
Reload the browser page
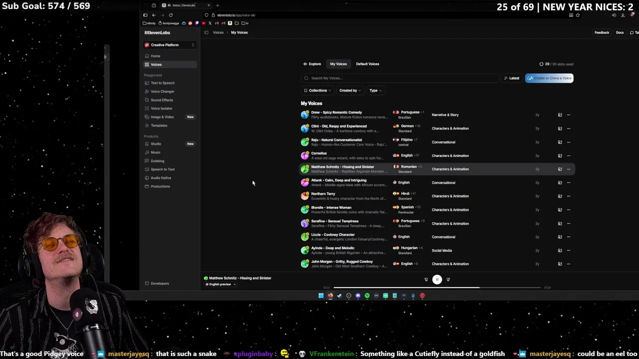point(171,15)
